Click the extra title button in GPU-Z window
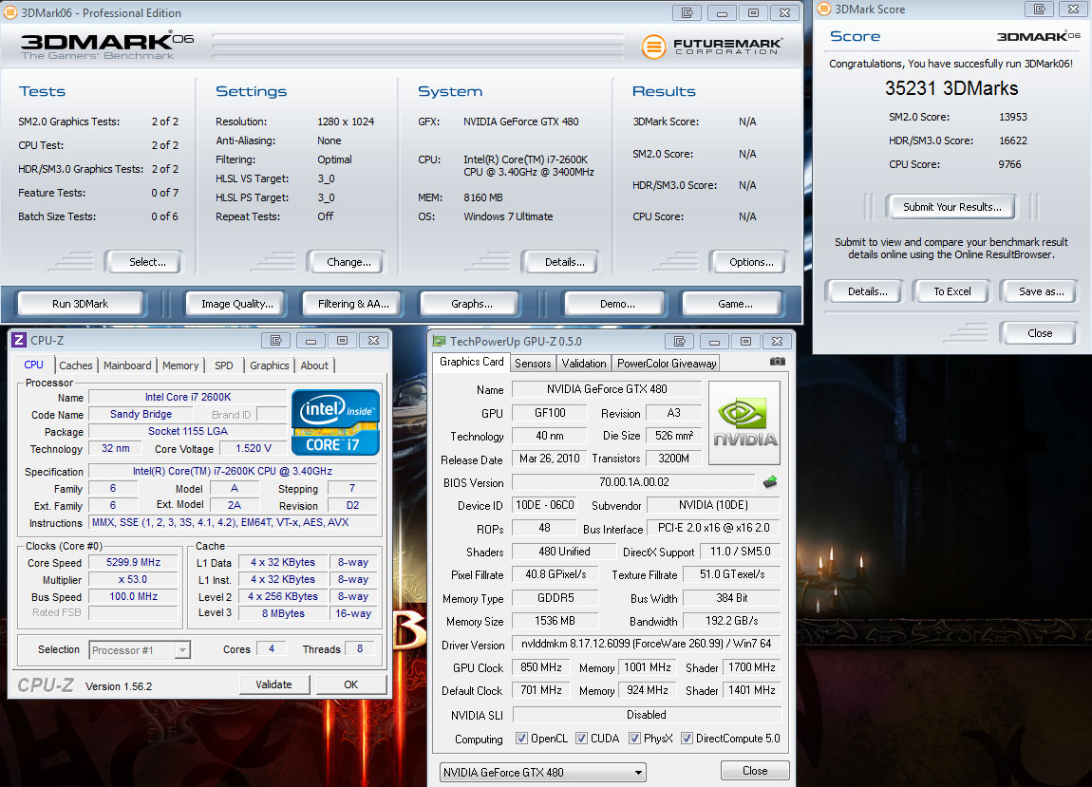This screenshot has width=1092, height=787. coord(680,341)
